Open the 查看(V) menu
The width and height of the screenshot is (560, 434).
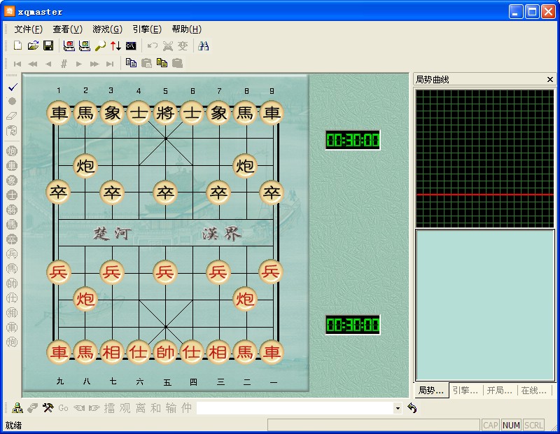click(x=67, y=29)
